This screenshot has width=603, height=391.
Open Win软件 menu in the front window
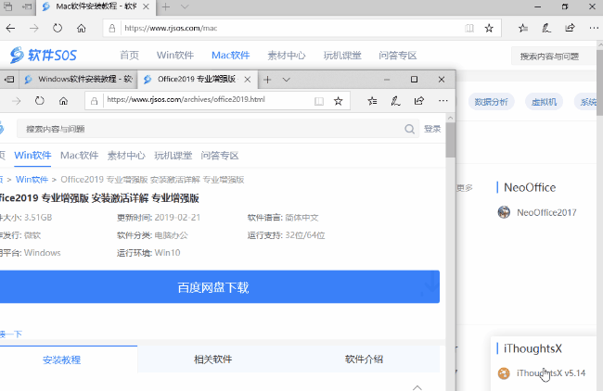click(x=32, y=155)
